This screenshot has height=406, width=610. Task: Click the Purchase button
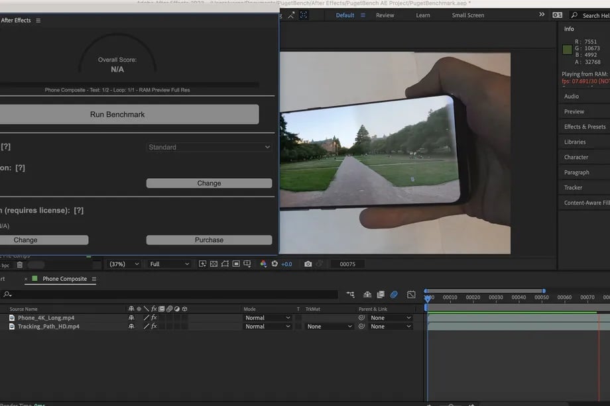pyautogui.click(x=209, y=240)
